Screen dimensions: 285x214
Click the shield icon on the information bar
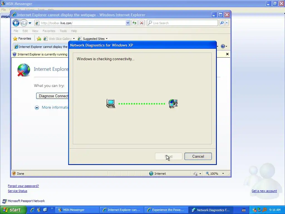tap(14, 54)
